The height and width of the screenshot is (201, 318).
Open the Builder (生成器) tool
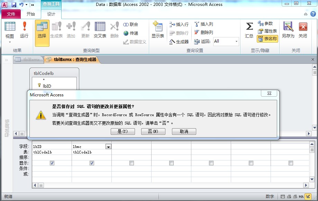pyautogui.click(x=179, y=42)
